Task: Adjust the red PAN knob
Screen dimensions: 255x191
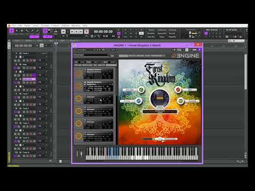Action: tap(178, 90)
